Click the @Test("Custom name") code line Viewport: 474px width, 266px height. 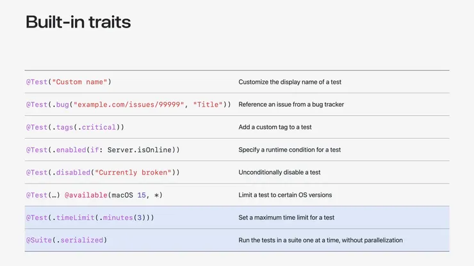click(x=69, y=82)
